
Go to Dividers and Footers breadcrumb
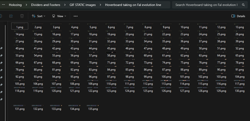pos(46,5)
